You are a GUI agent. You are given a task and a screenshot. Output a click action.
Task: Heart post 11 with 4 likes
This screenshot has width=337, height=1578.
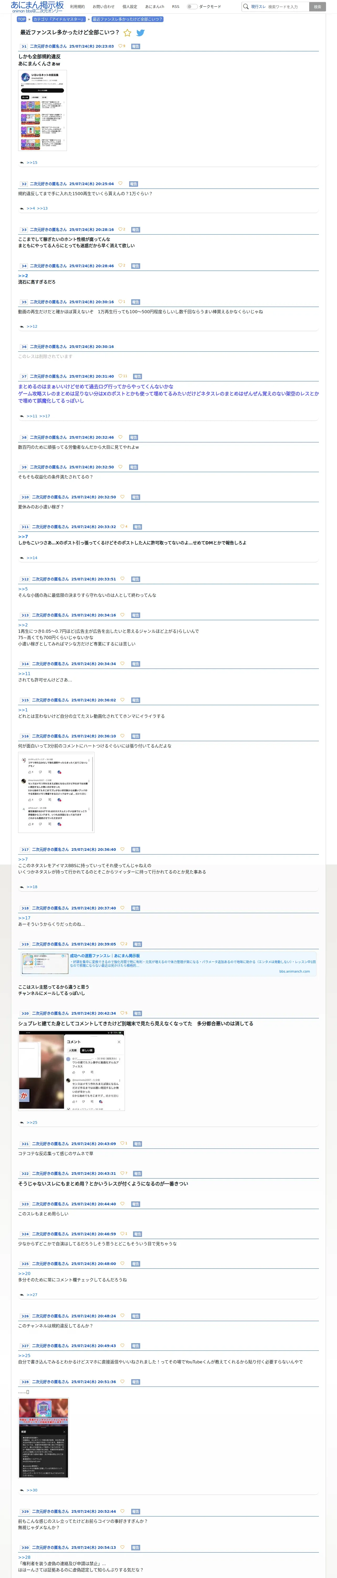122,527
